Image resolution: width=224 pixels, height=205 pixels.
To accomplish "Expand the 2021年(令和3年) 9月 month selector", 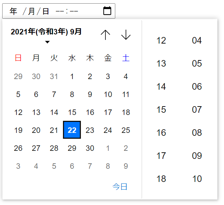I will click(46, 35).
